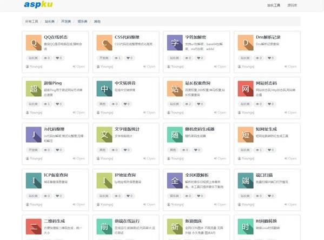This screenshot has width=324, height=240.
Task: Click Open on the 网站状态码 card
Action: tap(290, 112)
